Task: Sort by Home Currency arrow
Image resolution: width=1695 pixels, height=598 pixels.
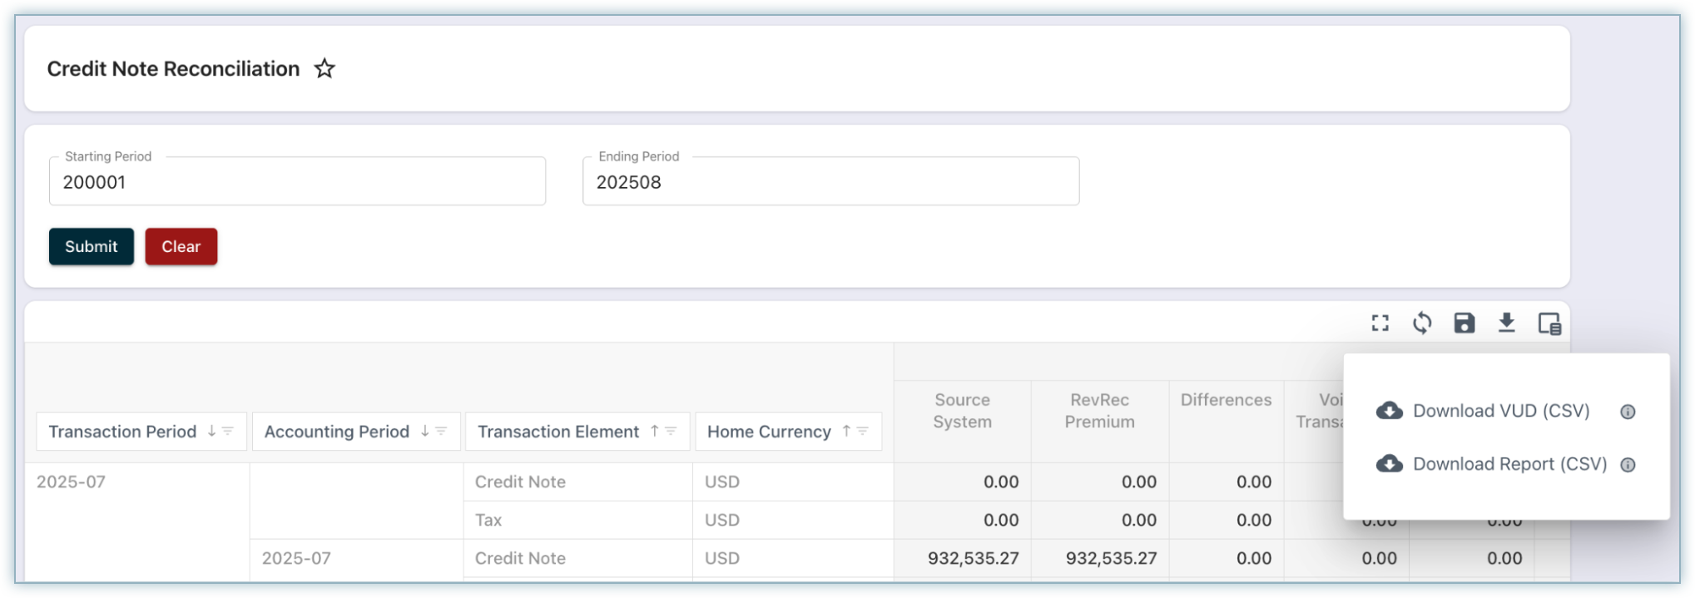Action: click(846, 431)
